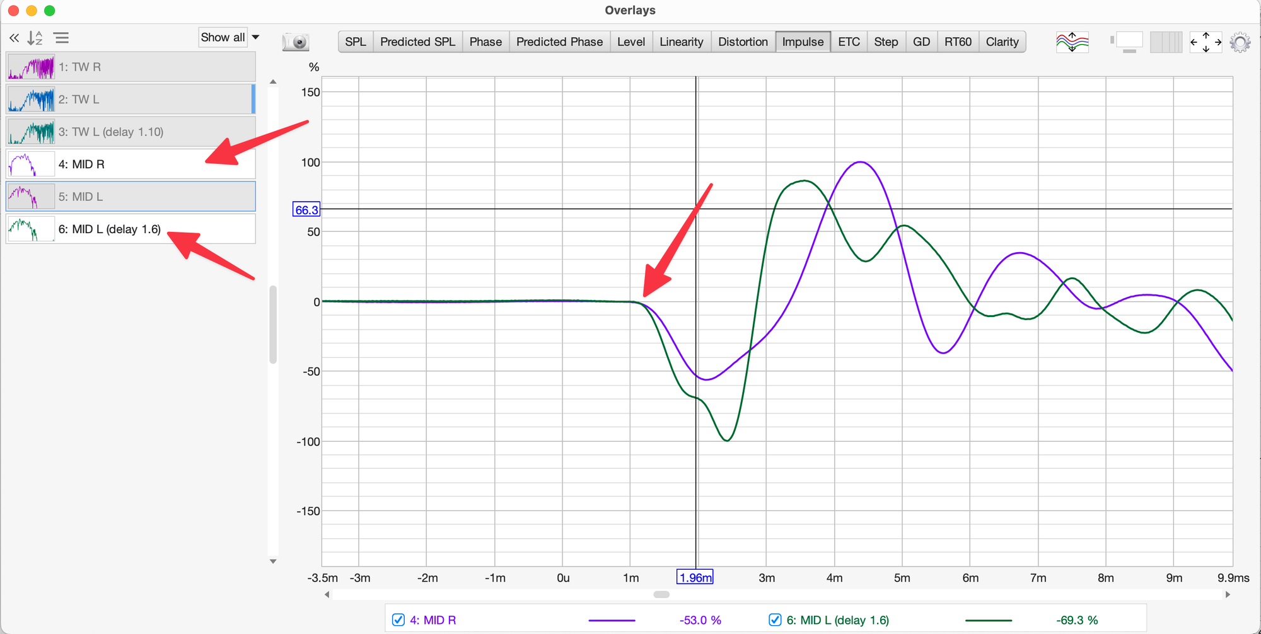Click the list scroll-down arrow
This screenshot has width=1261, height=634.
coord(273,561)
